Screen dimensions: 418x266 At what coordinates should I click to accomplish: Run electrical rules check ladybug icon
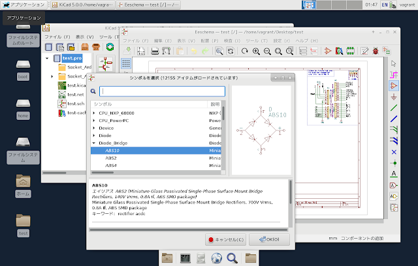coord(376,51)
